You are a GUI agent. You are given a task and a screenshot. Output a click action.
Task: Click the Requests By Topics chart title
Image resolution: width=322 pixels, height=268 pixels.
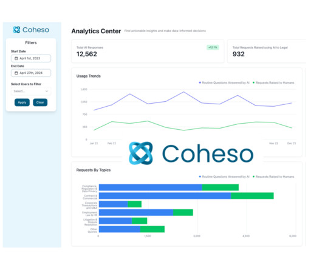tap(94, 170)
